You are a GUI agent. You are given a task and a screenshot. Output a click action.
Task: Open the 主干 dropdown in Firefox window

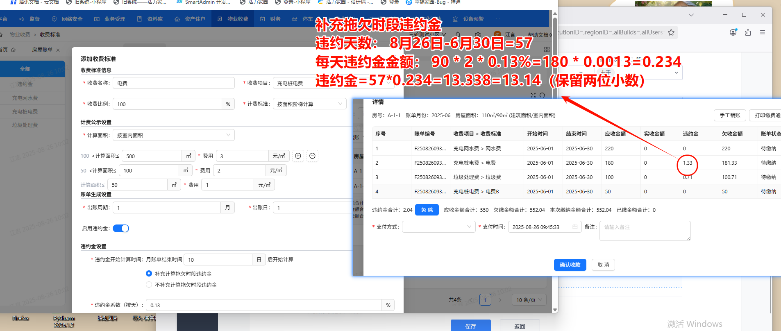click(638, 73)
